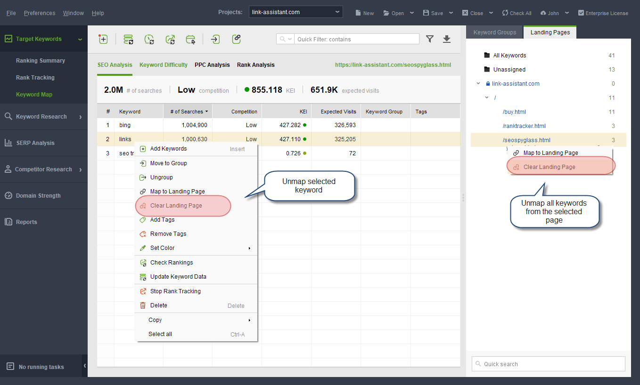
Task: Click the Check Rankings toolbar icon
Action: (x=171, y=39)
